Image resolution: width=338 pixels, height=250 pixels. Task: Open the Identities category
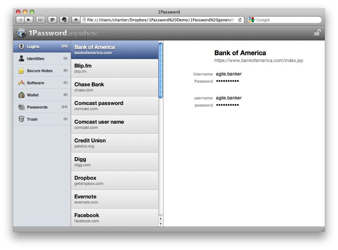click(x=42, y=58)
